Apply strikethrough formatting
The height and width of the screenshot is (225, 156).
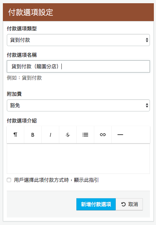point(68,135)
